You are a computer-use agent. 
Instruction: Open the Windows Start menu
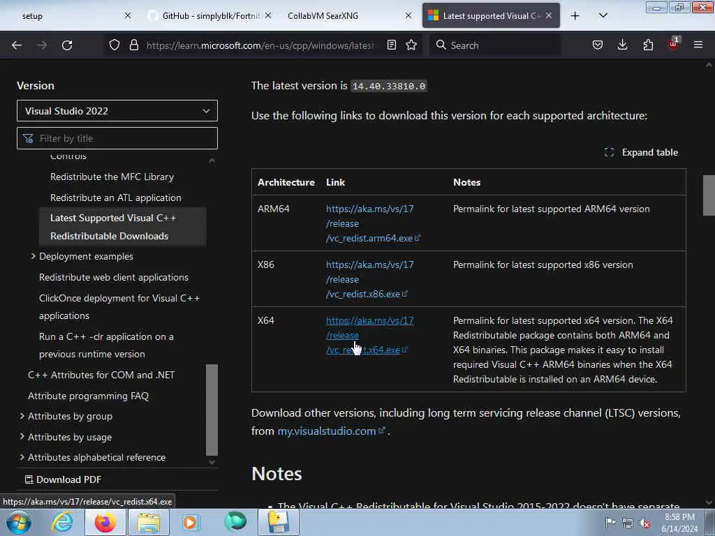tap(19, 522)
